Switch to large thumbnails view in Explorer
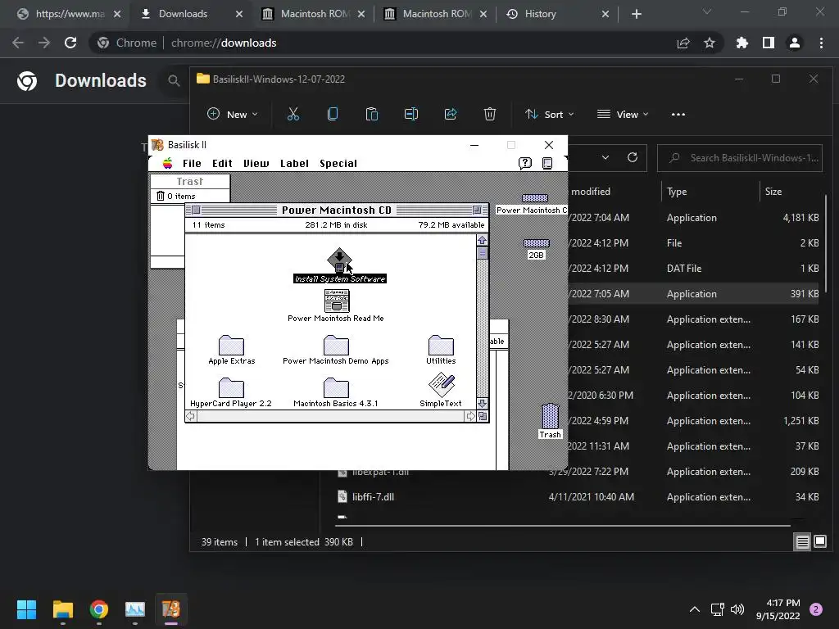This screenshot has width=839, height=629. (x=820, y=542)
